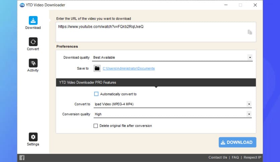280x162 pixels.
Task: Expand the Convert to format dropdown
Action: tap(249, 104)
